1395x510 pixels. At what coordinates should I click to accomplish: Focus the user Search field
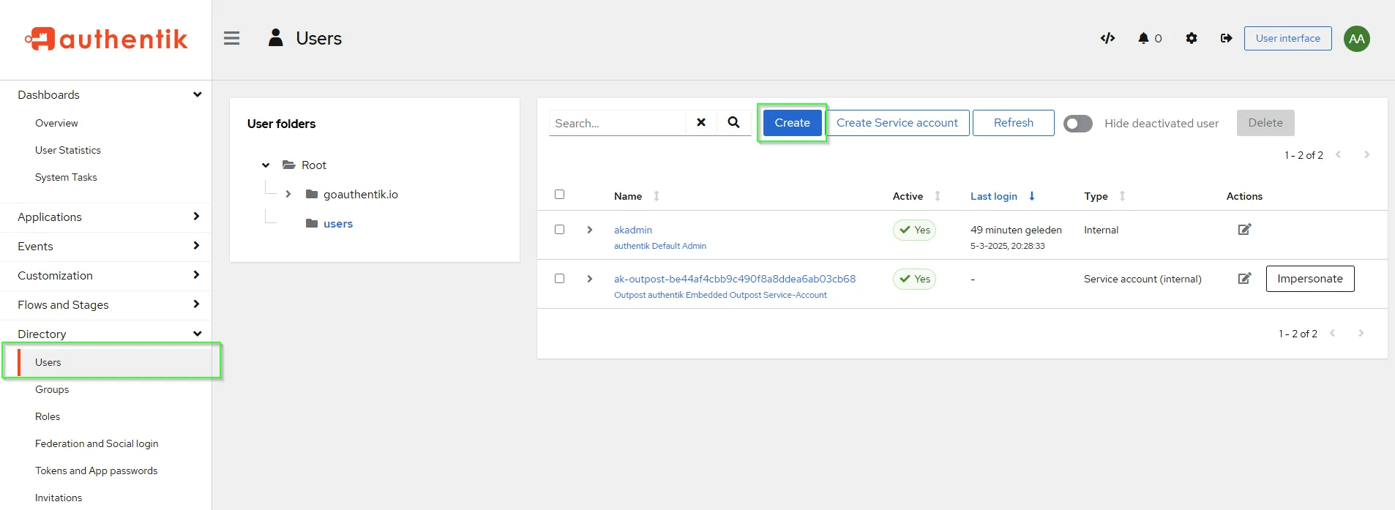[617, 123]
